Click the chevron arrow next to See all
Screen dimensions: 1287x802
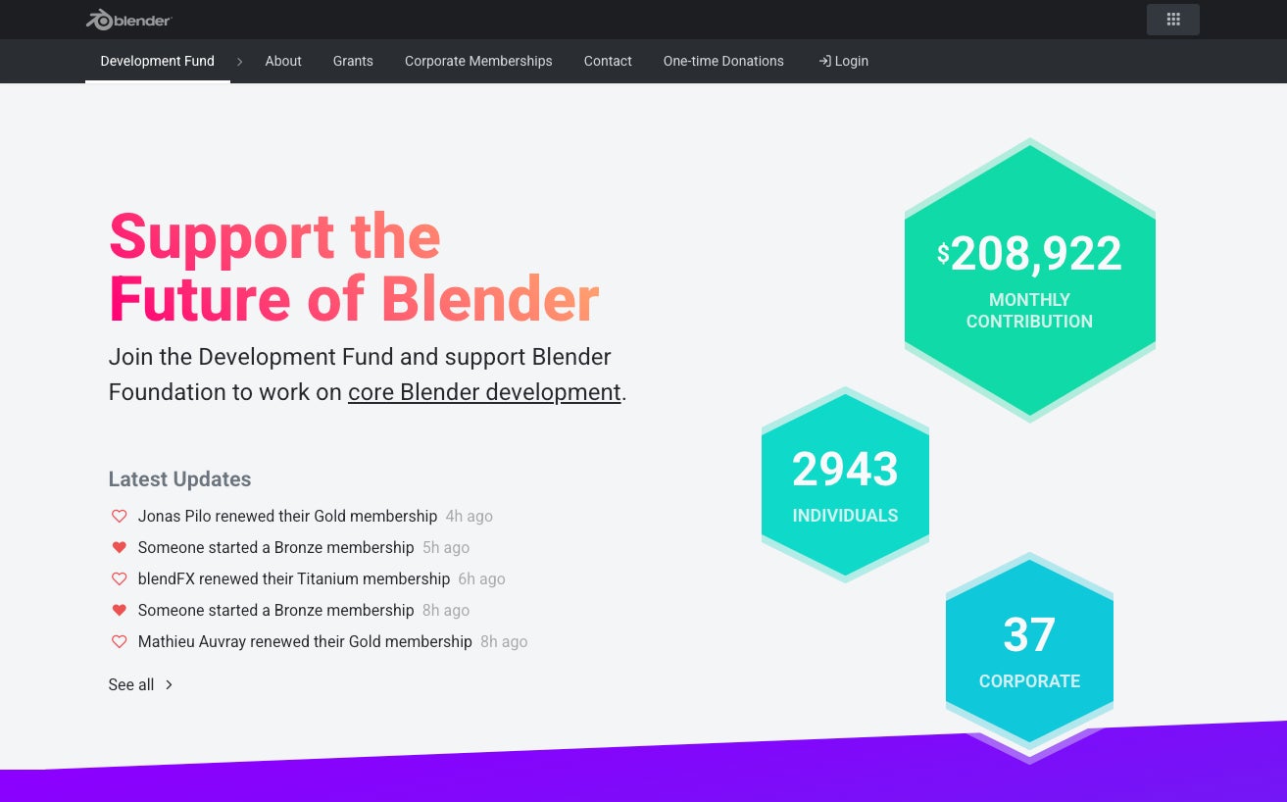click(x=169, y=684)
